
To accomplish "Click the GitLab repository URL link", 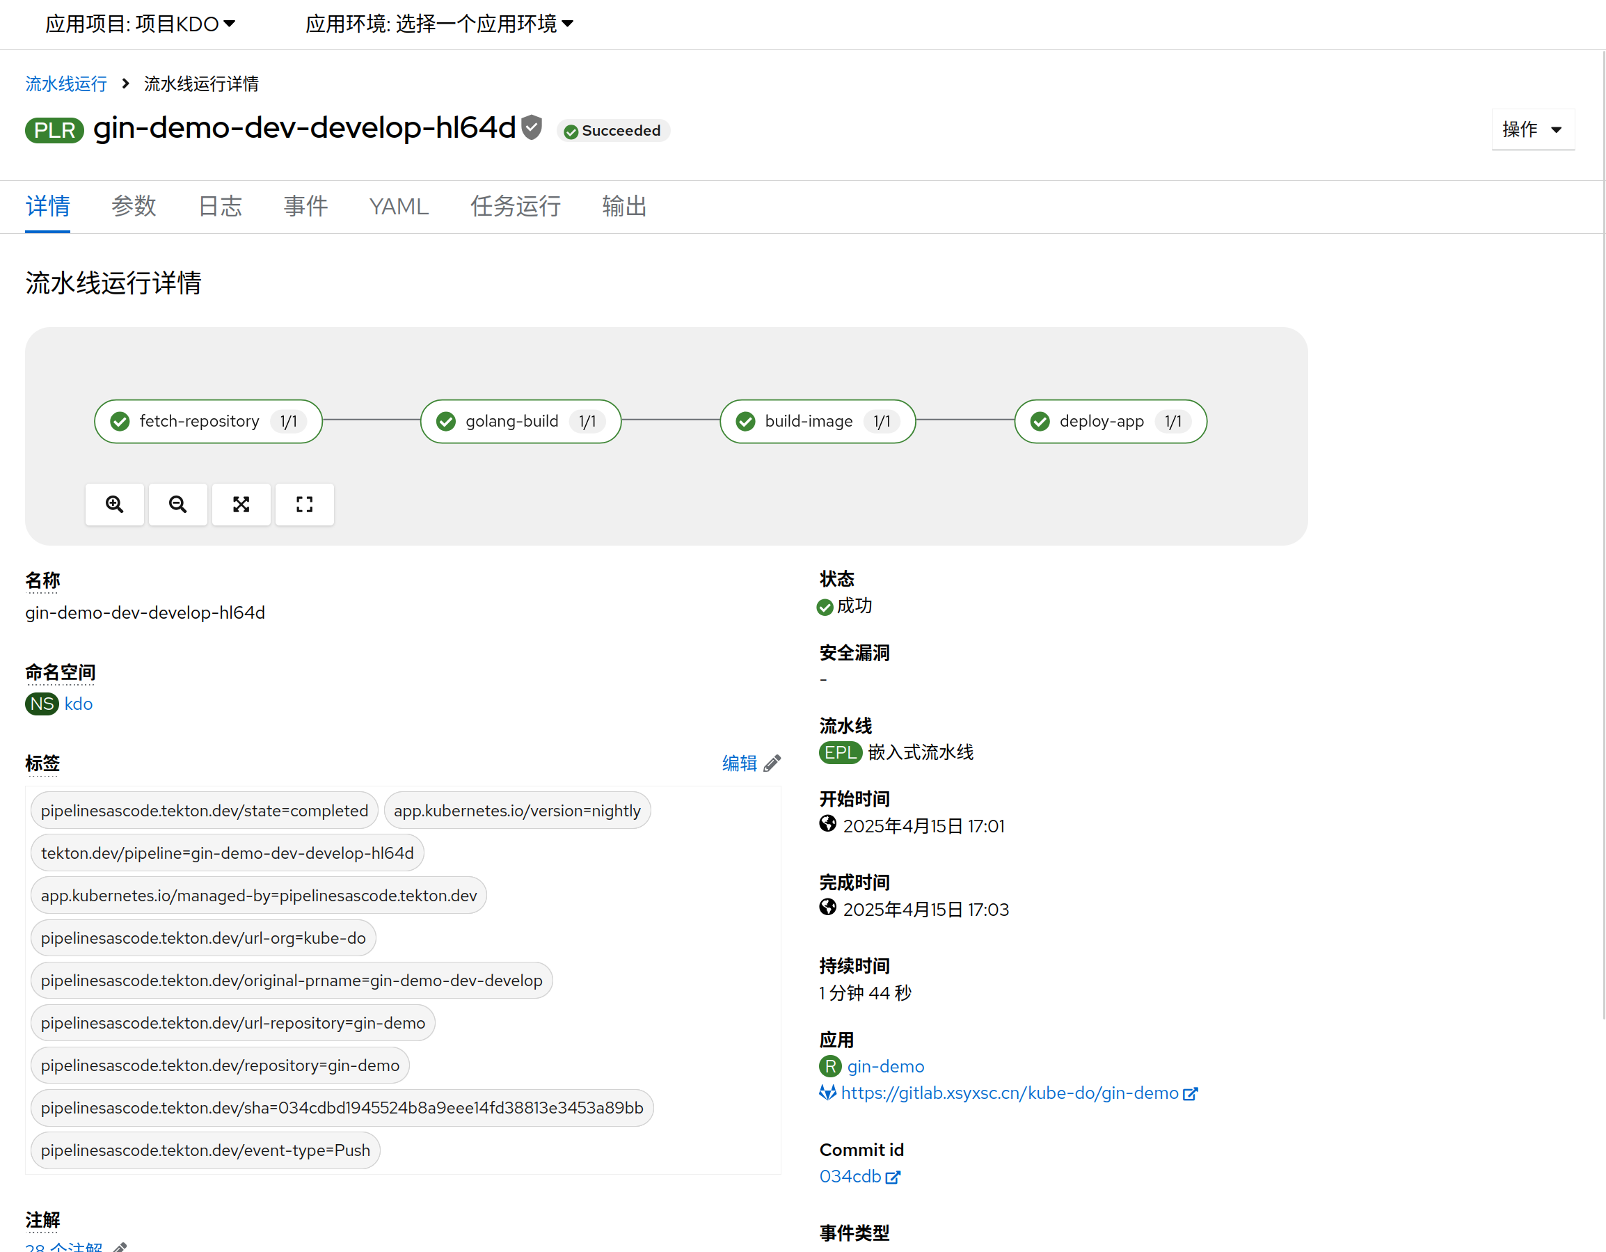I will click(x=1009, y=1093).
